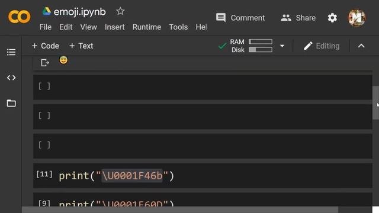Viewport: 379px width, 213px height.
Task: Click the \U0001F46b string in cell 11
Action: pyautogui.click(x=132, y=176)
